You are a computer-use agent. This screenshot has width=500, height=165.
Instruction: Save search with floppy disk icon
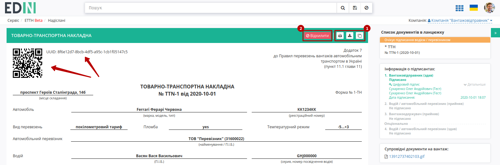[355, 8]
